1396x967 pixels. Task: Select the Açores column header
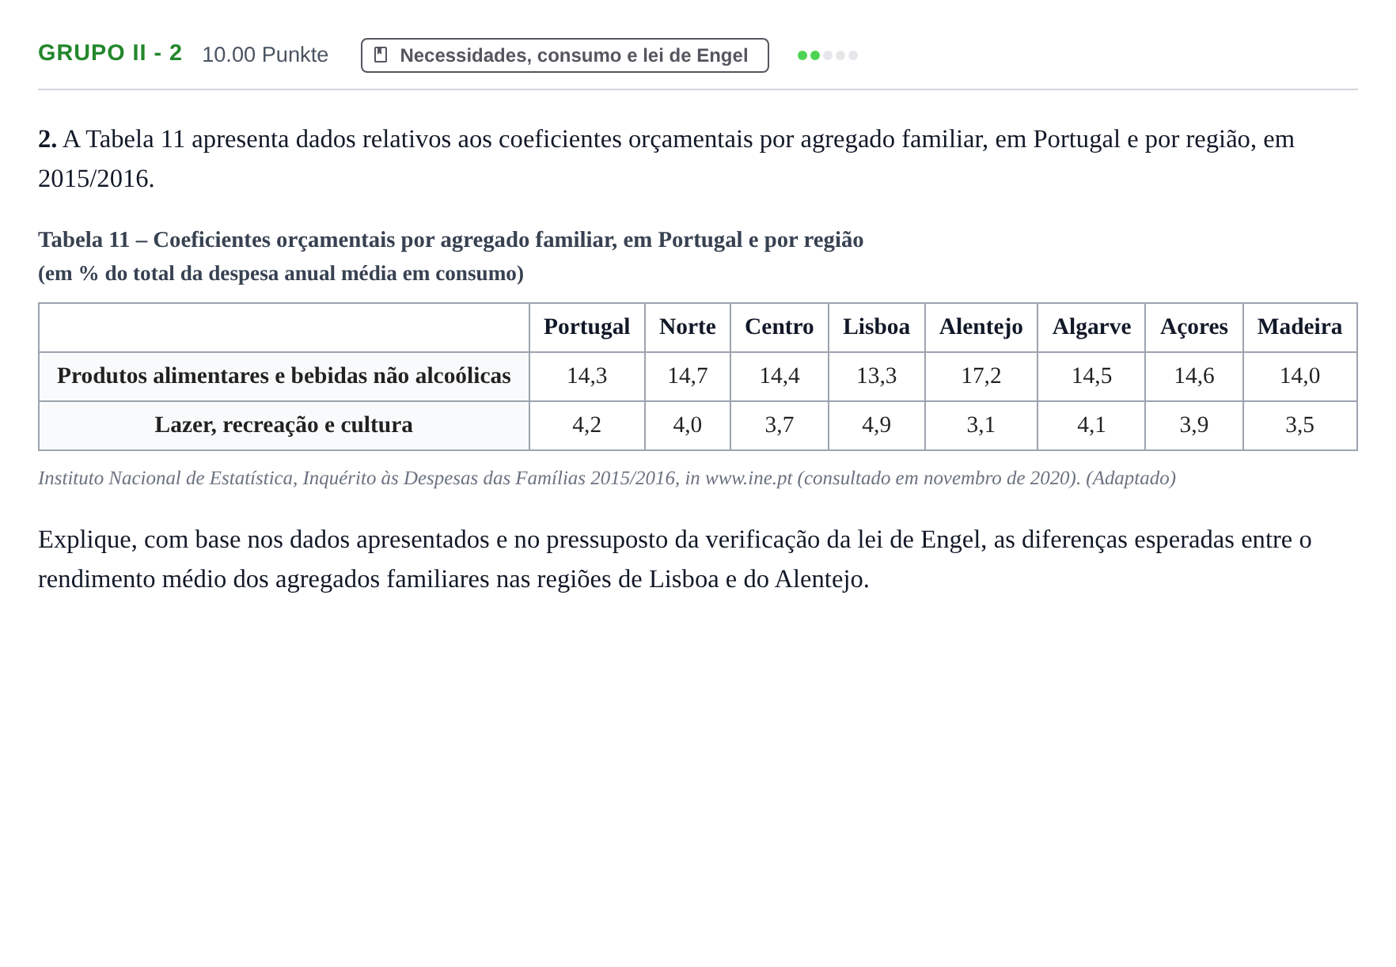pos(1194,327)
